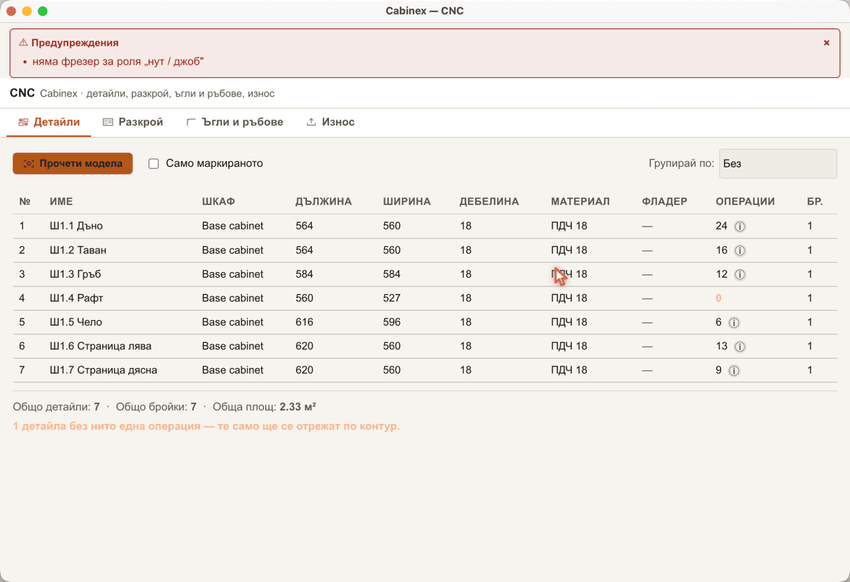Click the warning triangle icon beside Предупреждения
The width and height of the screenshot is (850, 582).
tap(24, 42)
